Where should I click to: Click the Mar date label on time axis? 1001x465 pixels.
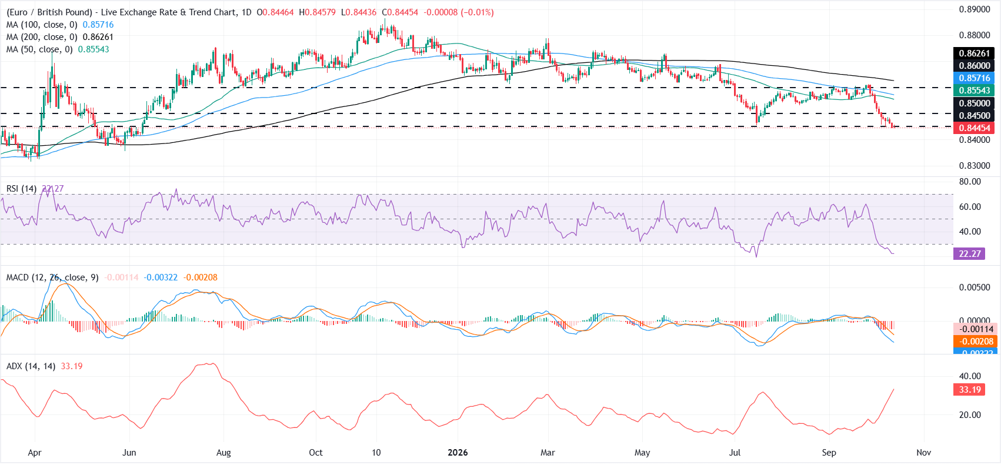pos(548,453)
